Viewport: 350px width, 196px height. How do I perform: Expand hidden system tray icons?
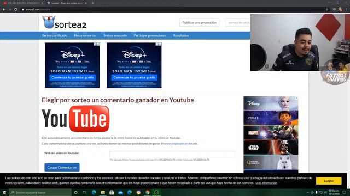[x=308, y=192]
